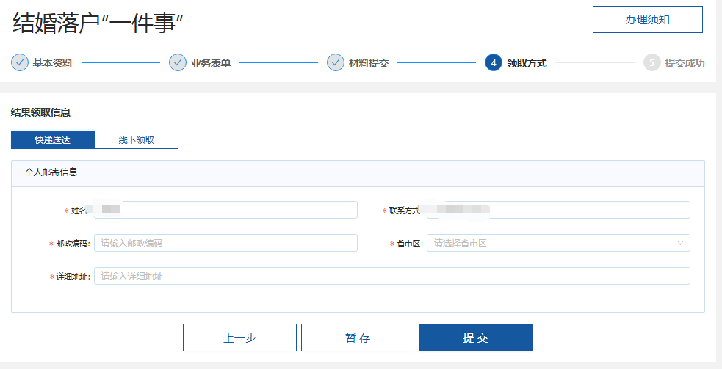Click the 省市区 dropdown chevron arrow

[680, 243]
